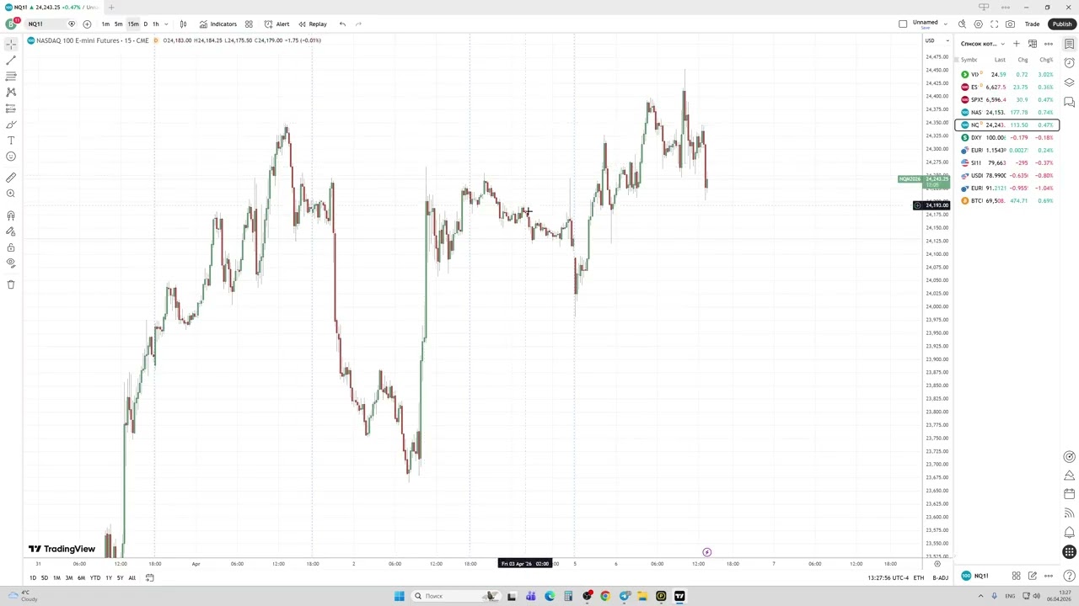Select the ruler measure tool
The image size is (1079, 606).
[x=11, y=178]
